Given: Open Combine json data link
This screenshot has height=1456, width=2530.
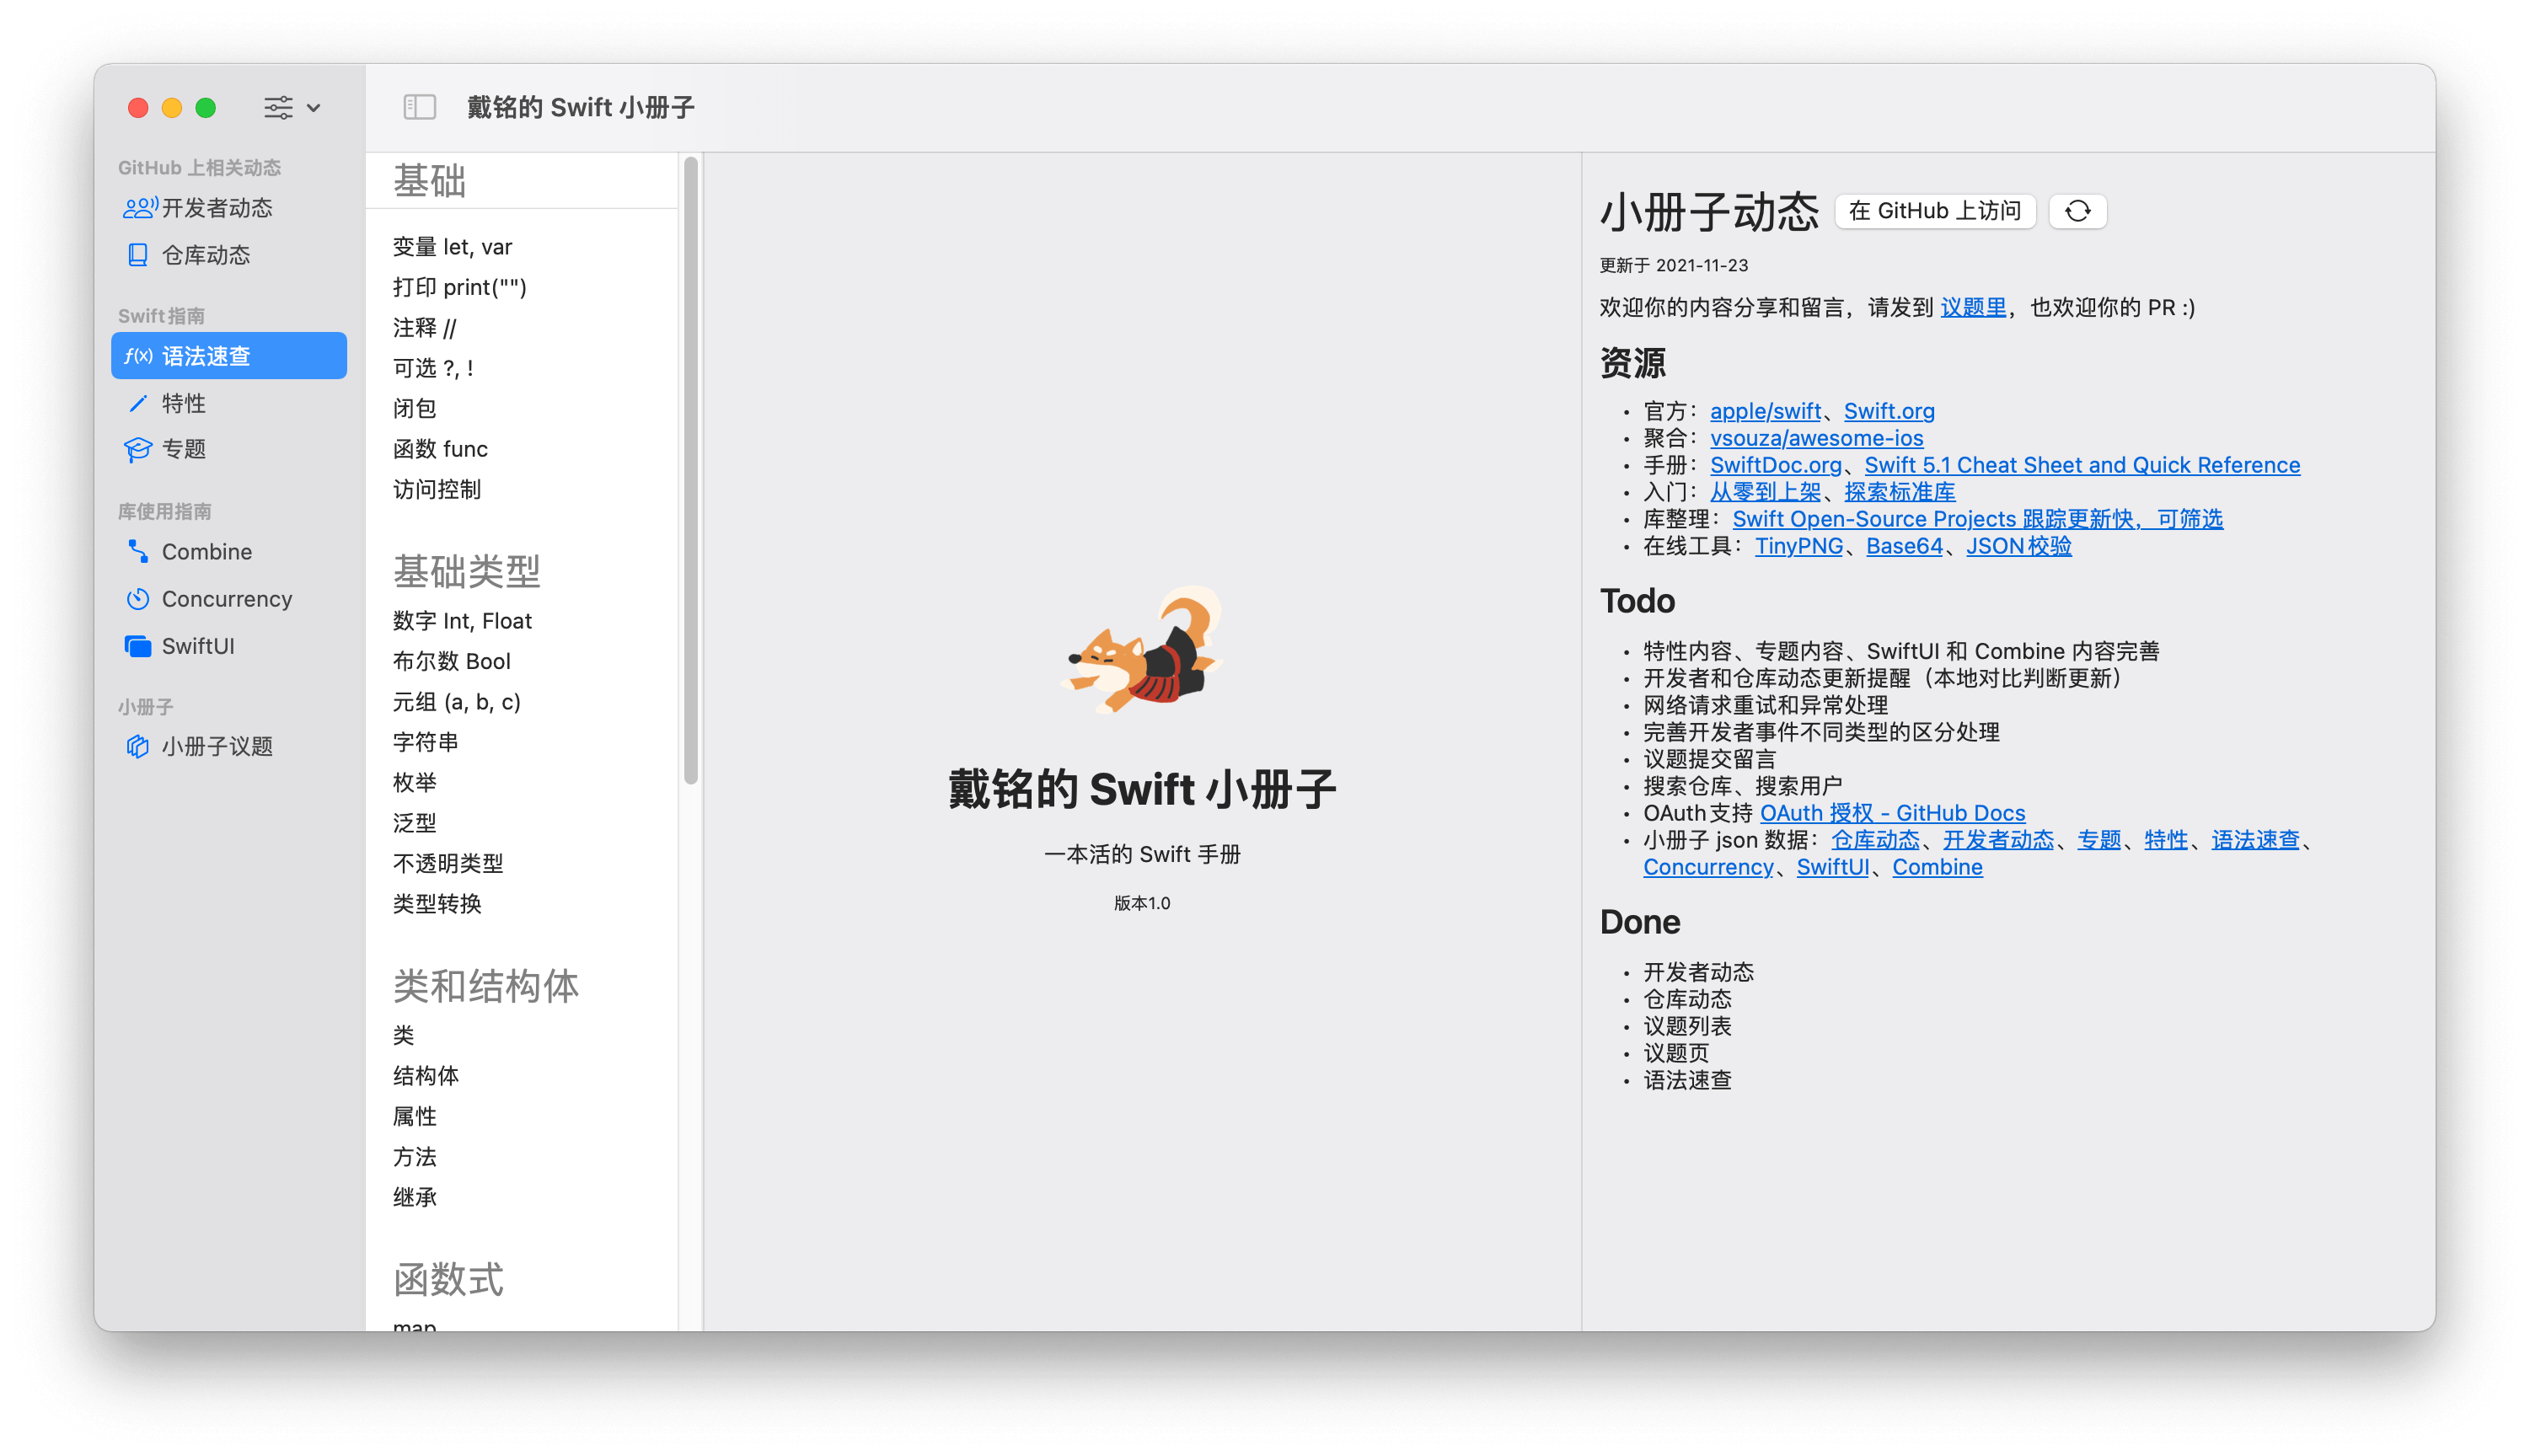Looking at the screenshot, I should 1936,867.
